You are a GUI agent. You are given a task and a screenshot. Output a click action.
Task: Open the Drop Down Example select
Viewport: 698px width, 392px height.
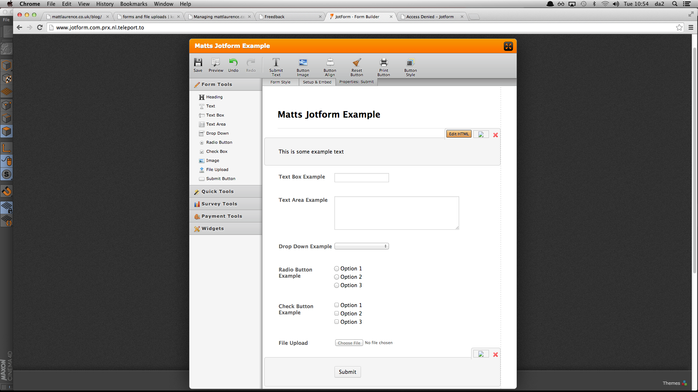coord(361,246)
